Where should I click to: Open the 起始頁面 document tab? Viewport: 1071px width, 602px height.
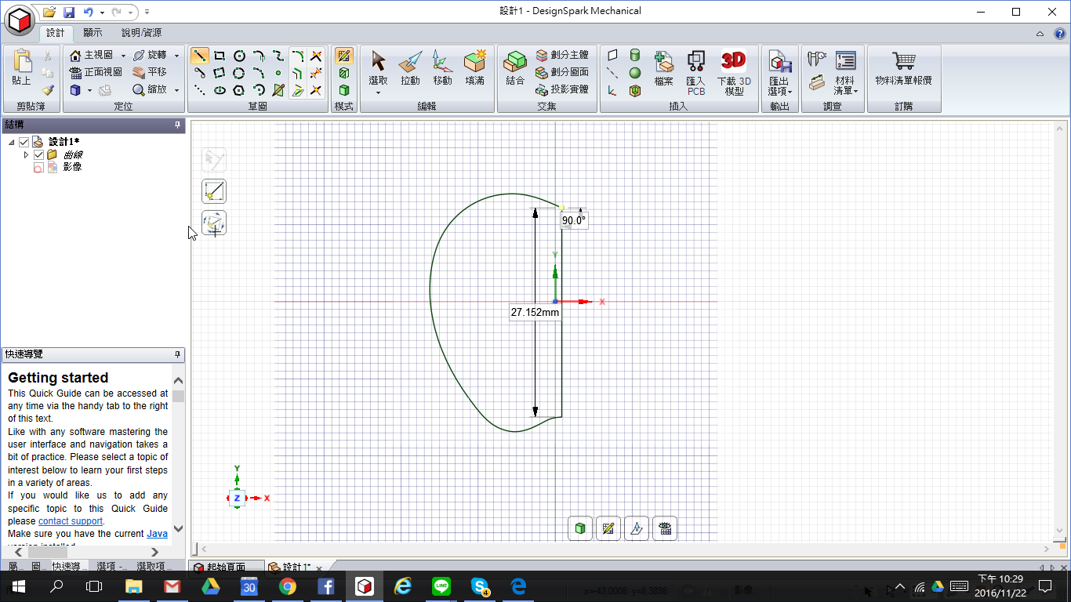click(225, 568)
